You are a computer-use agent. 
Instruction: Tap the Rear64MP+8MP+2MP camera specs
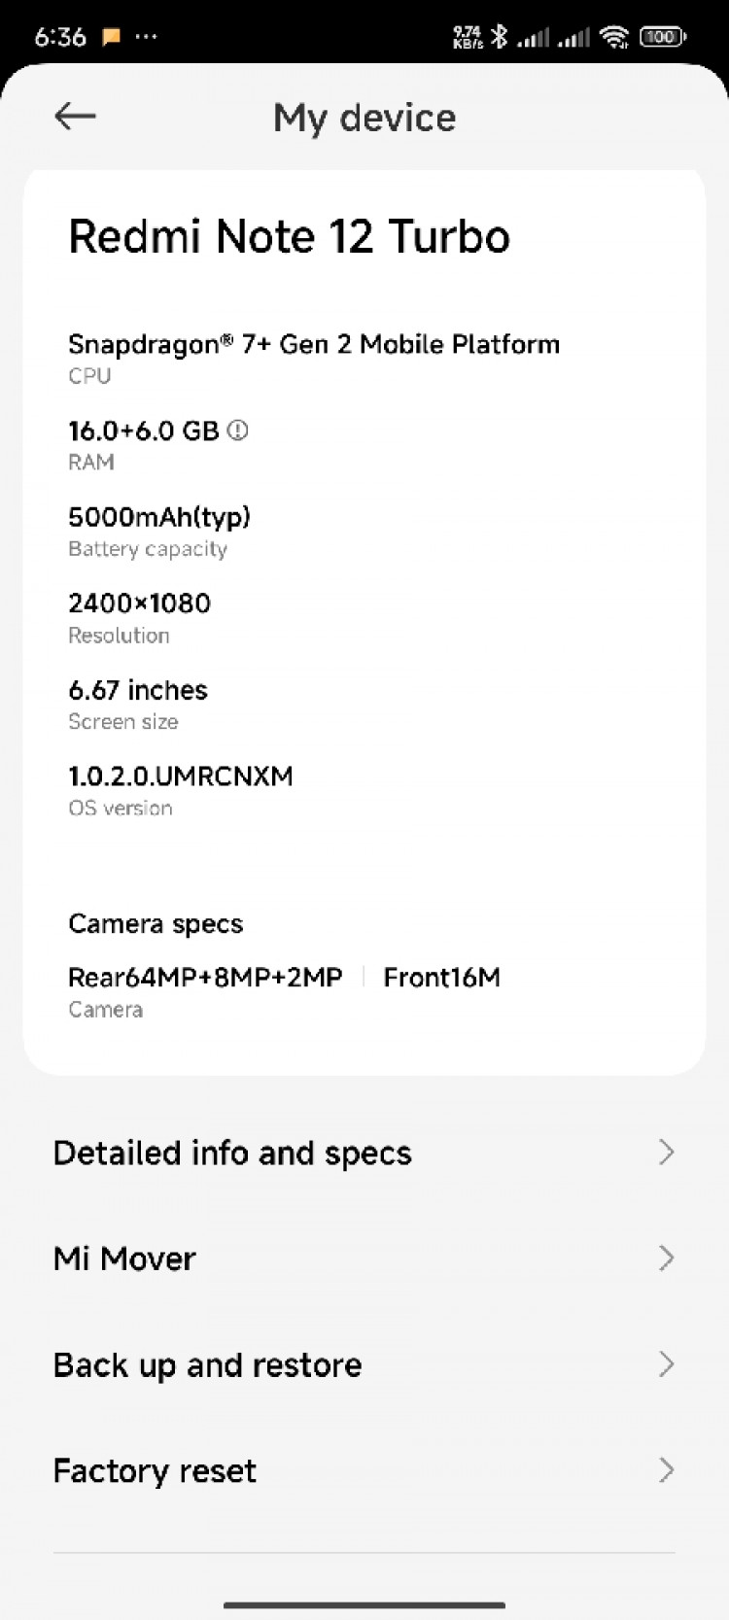coord(205,978)
